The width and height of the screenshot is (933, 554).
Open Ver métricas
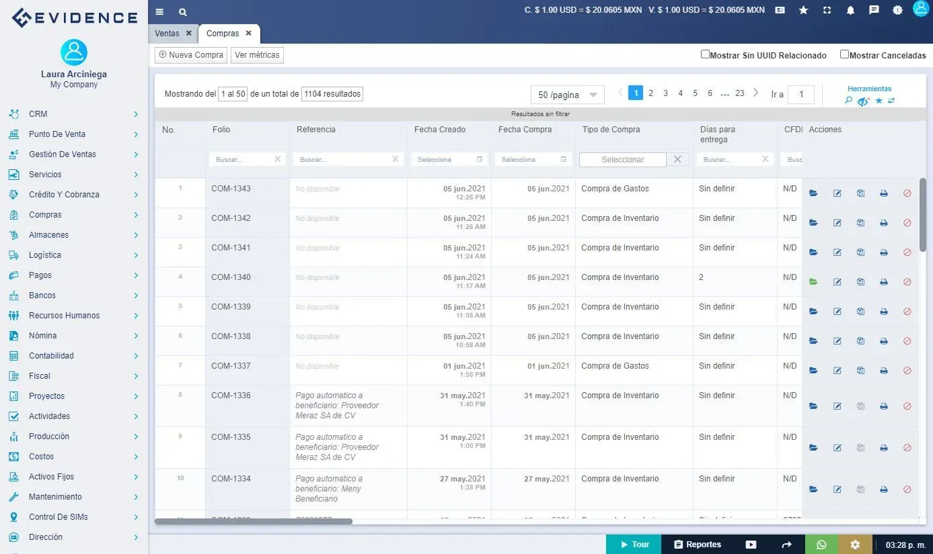tap(257, 54)
